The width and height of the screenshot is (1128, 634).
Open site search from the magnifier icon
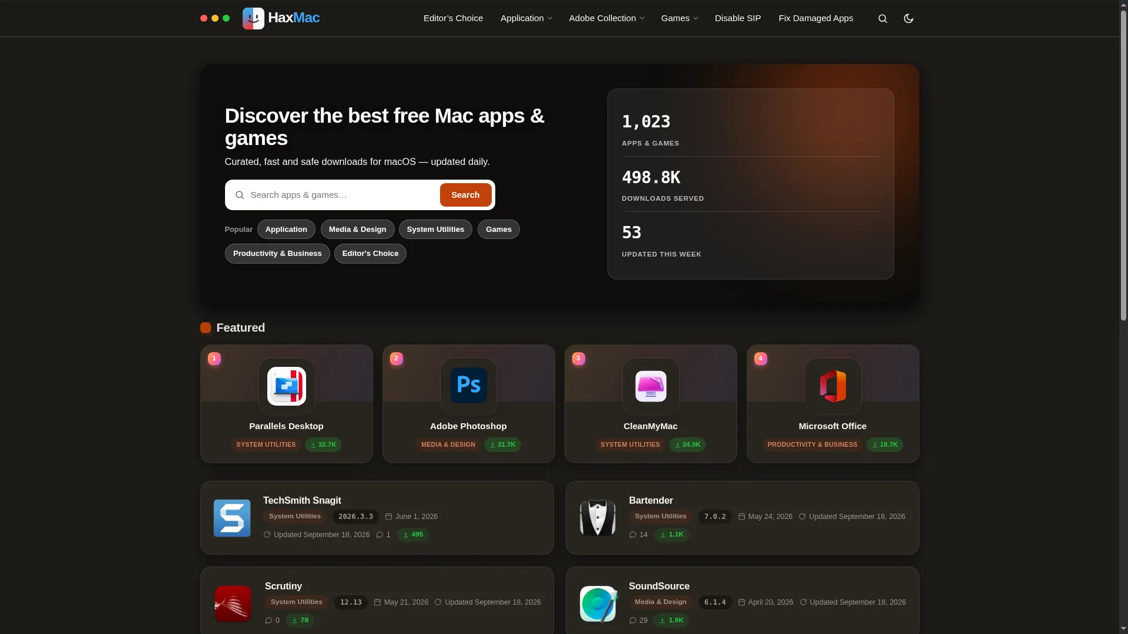(x=882, y=19)
